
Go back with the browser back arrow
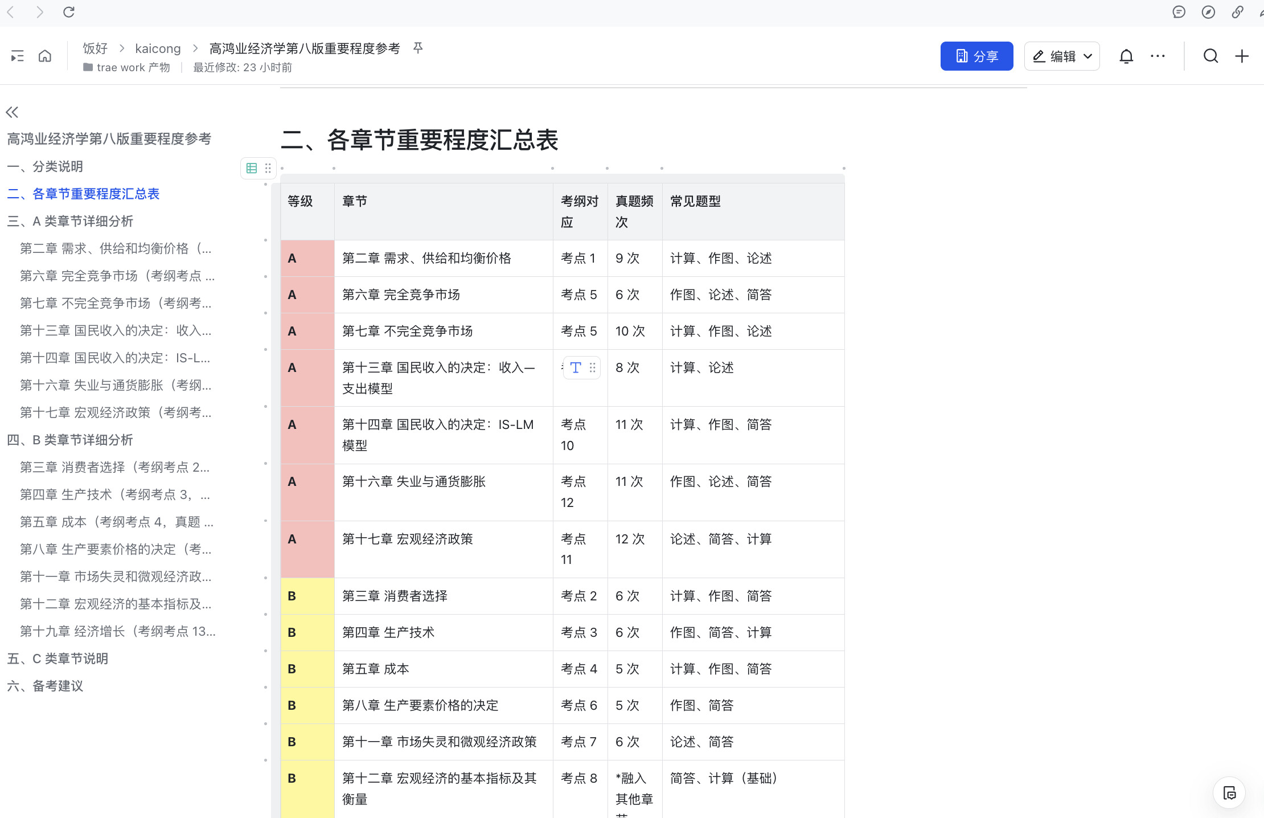tap(11, 12)
